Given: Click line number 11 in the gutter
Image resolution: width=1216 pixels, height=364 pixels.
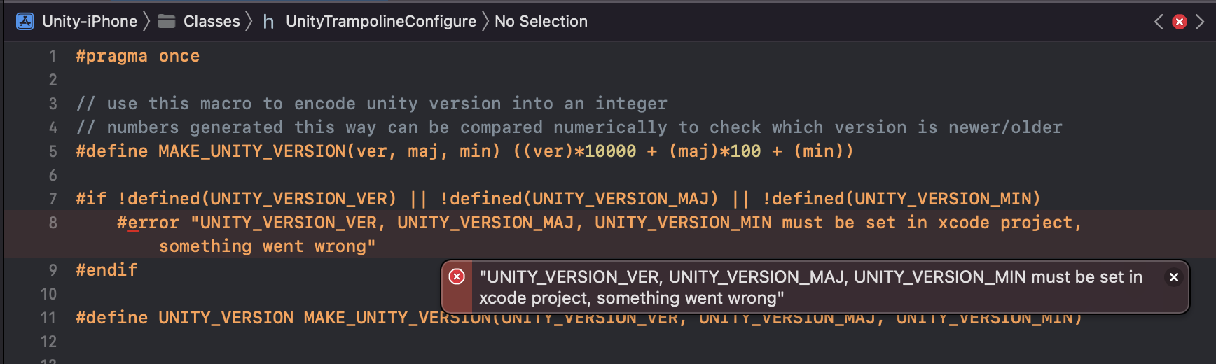Looking at the screenshot, I should click(48, 318).
